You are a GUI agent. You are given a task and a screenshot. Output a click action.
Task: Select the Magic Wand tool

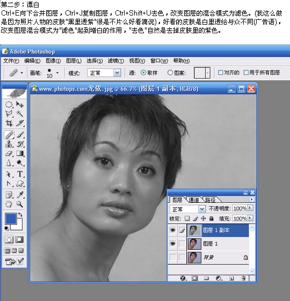coord(19,114)
